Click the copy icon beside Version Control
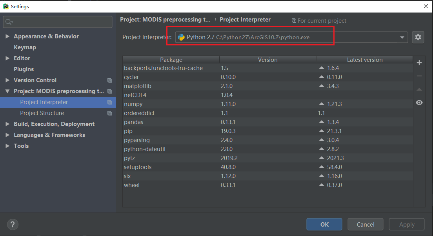 tap(110, 80)
